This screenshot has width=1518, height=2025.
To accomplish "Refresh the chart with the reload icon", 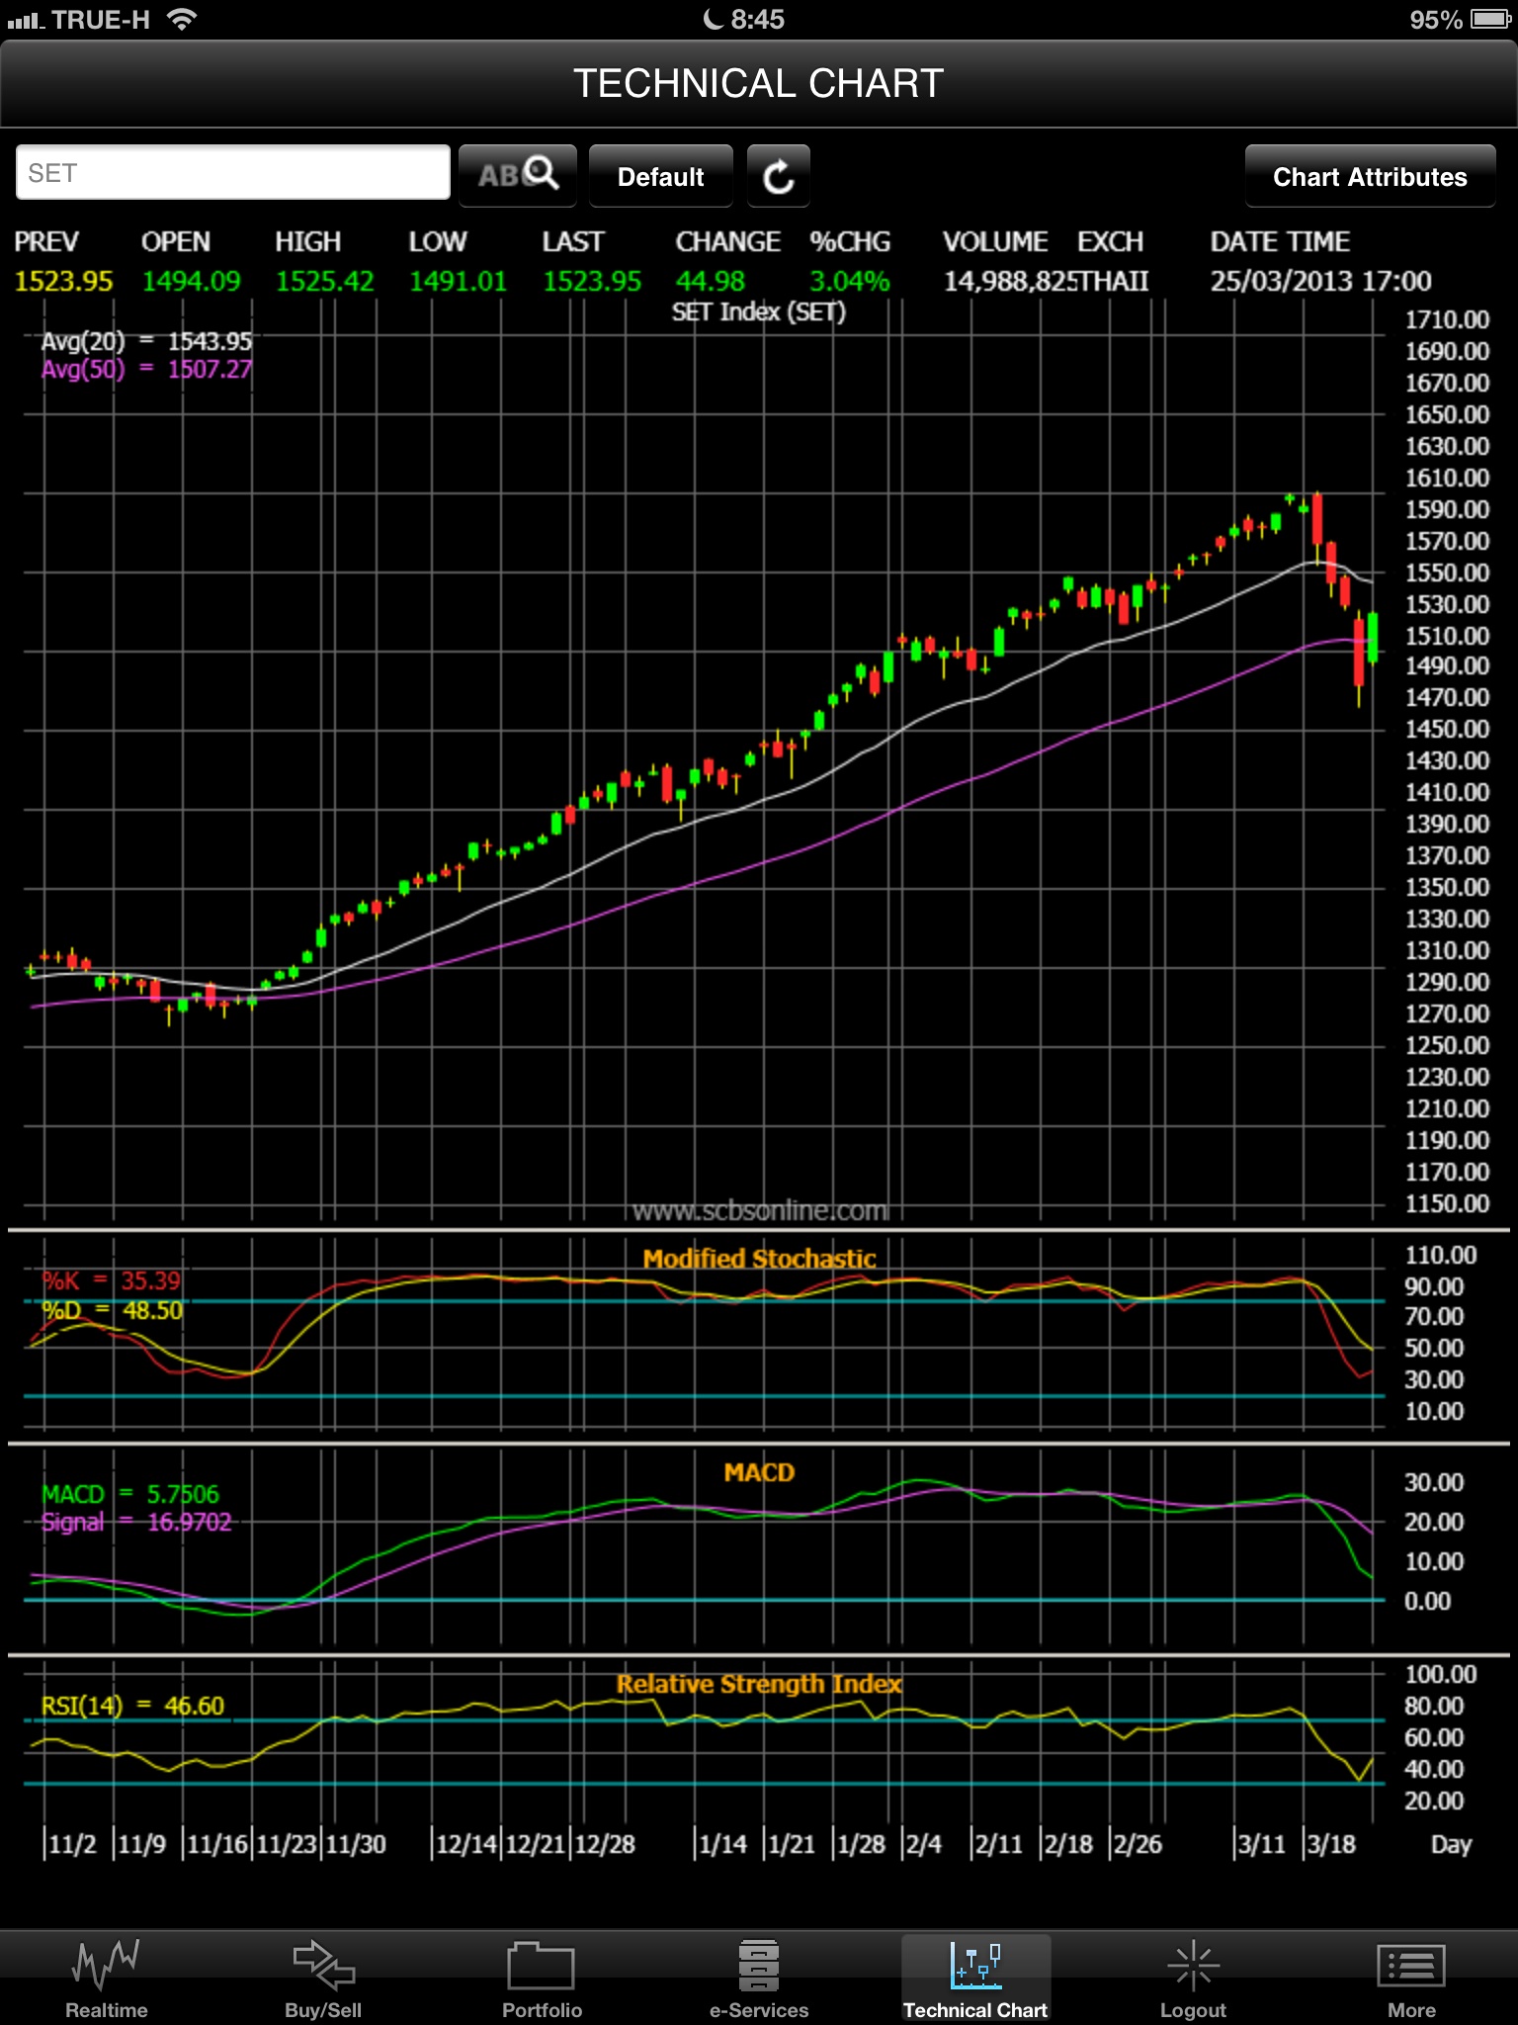I will pyautogui.click(x=779, y=176).
